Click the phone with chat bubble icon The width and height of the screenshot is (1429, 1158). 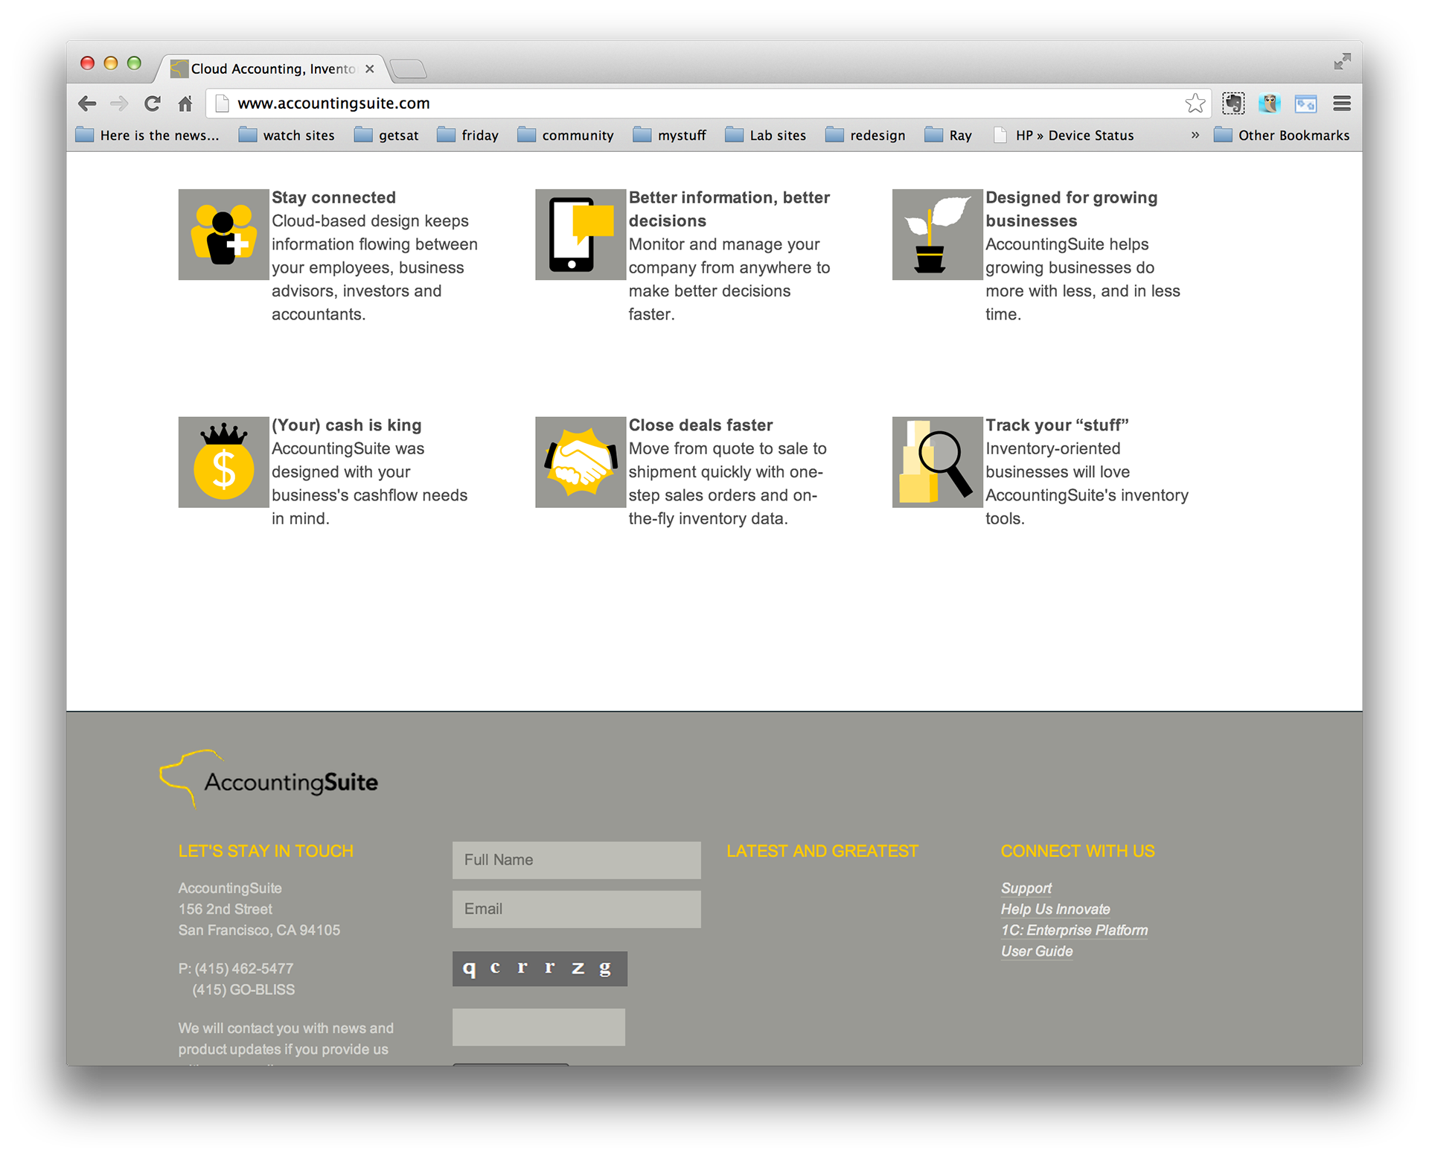[581, 235]
